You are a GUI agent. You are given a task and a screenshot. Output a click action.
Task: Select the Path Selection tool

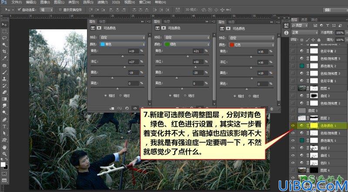(x=4, y=133)
